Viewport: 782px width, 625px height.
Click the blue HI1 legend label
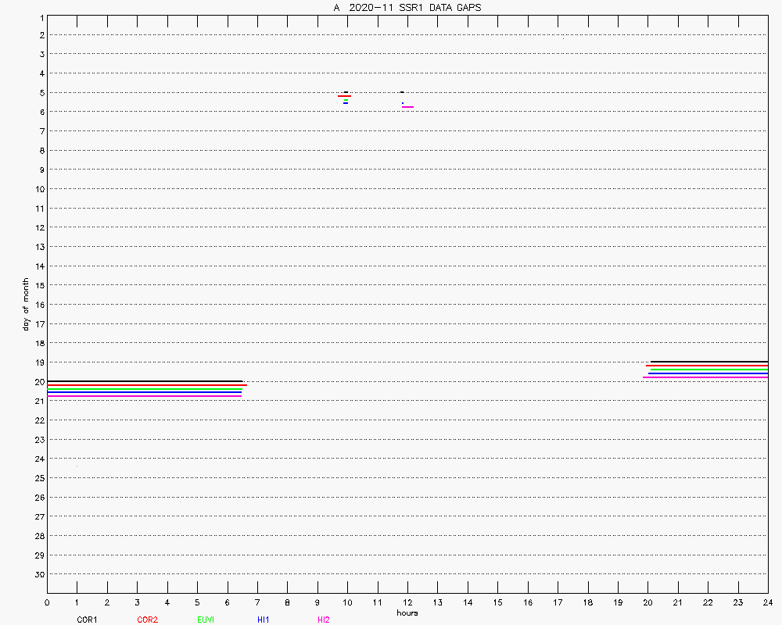click(x=264, y=620)
